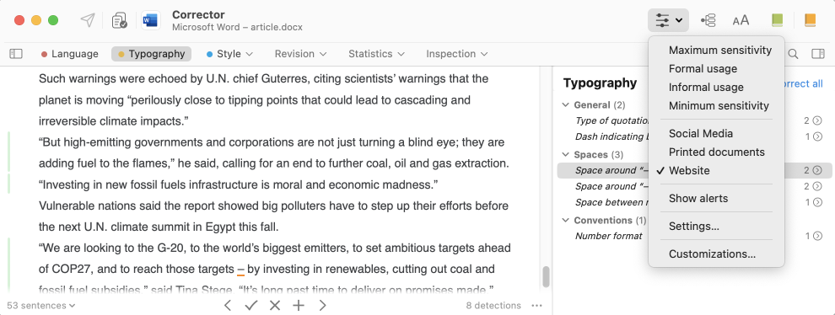Toggle the left sidebar panel icon
835x315 pixels.
click(x=16, y=54)
